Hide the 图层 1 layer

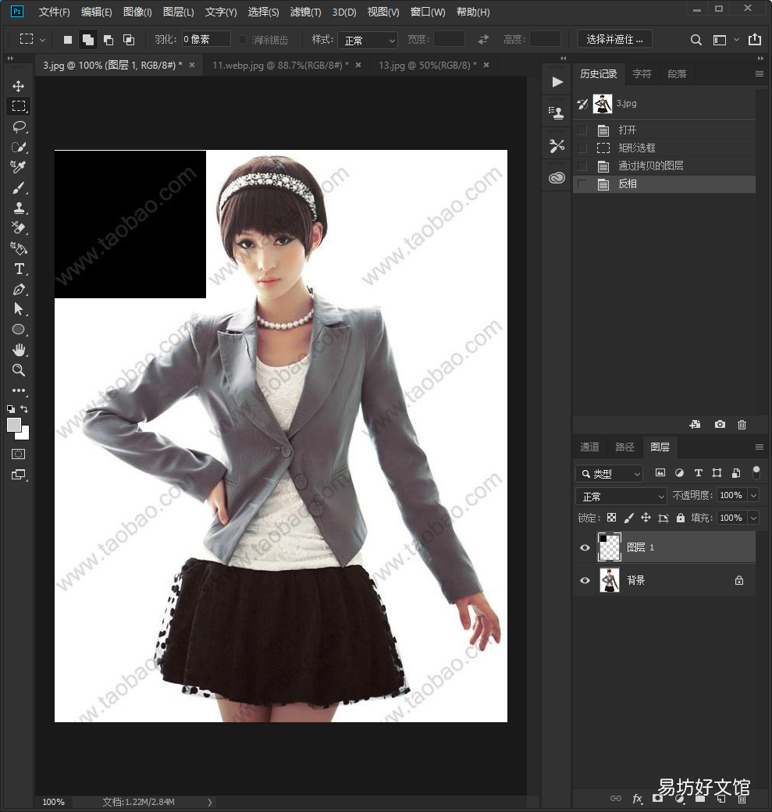coord(585,548)
